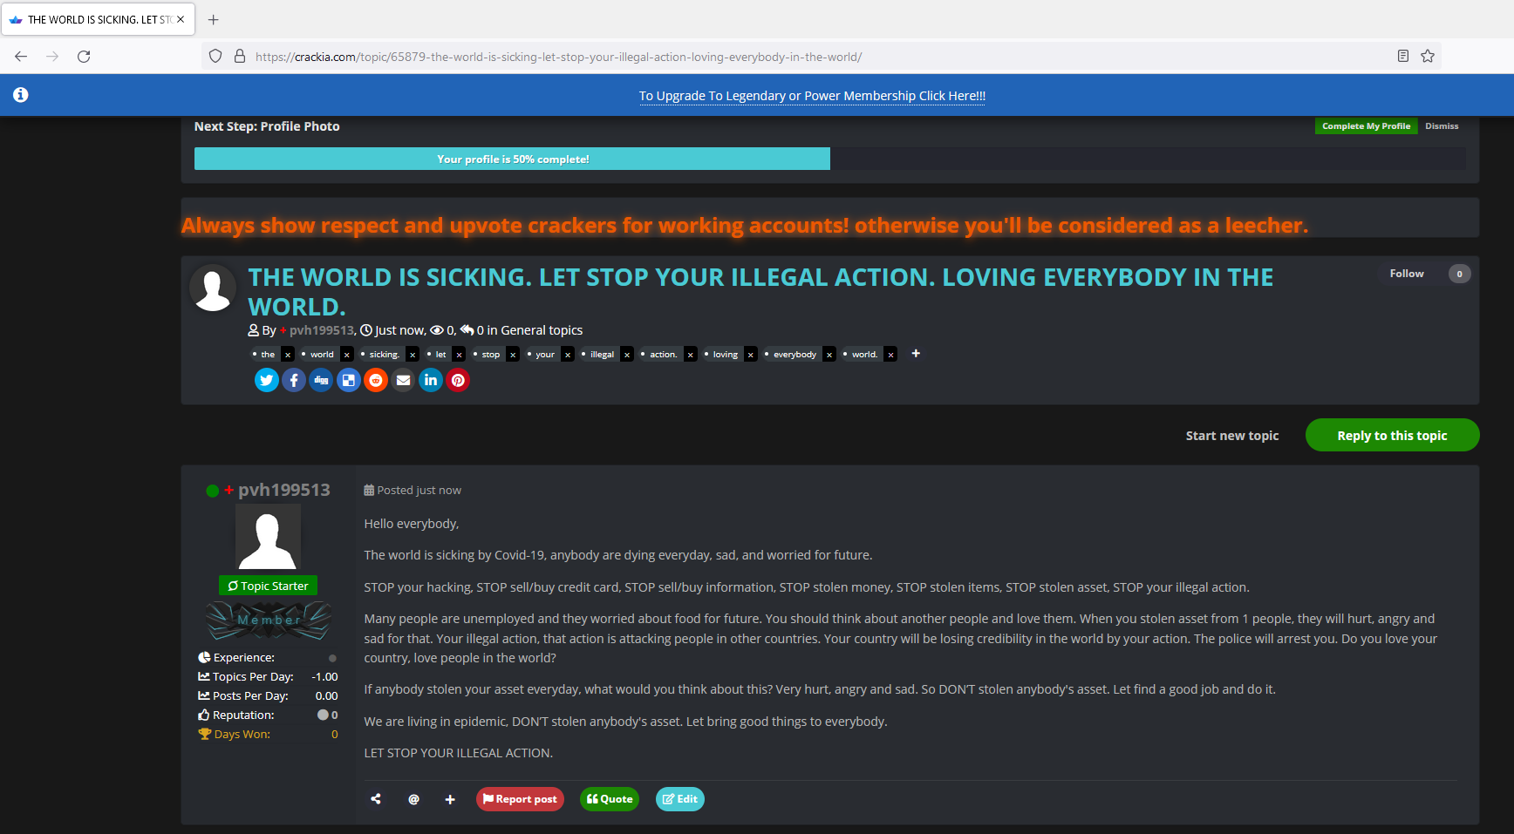Open the site security lock info
Screen dimensions: 1514x834
(x=240, y=57)
